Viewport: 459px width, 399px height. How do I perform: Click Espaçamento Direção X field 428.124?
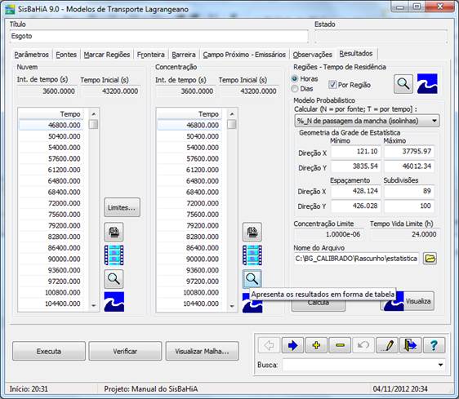(x=356, y=191)
